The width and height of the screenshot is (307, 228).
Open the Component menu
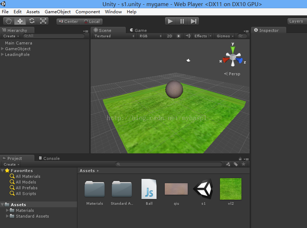click(88, 12)
